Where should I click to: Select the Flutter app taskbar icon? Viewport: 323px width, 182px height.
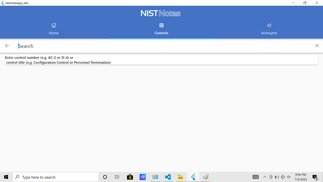(x=193, y=177)
